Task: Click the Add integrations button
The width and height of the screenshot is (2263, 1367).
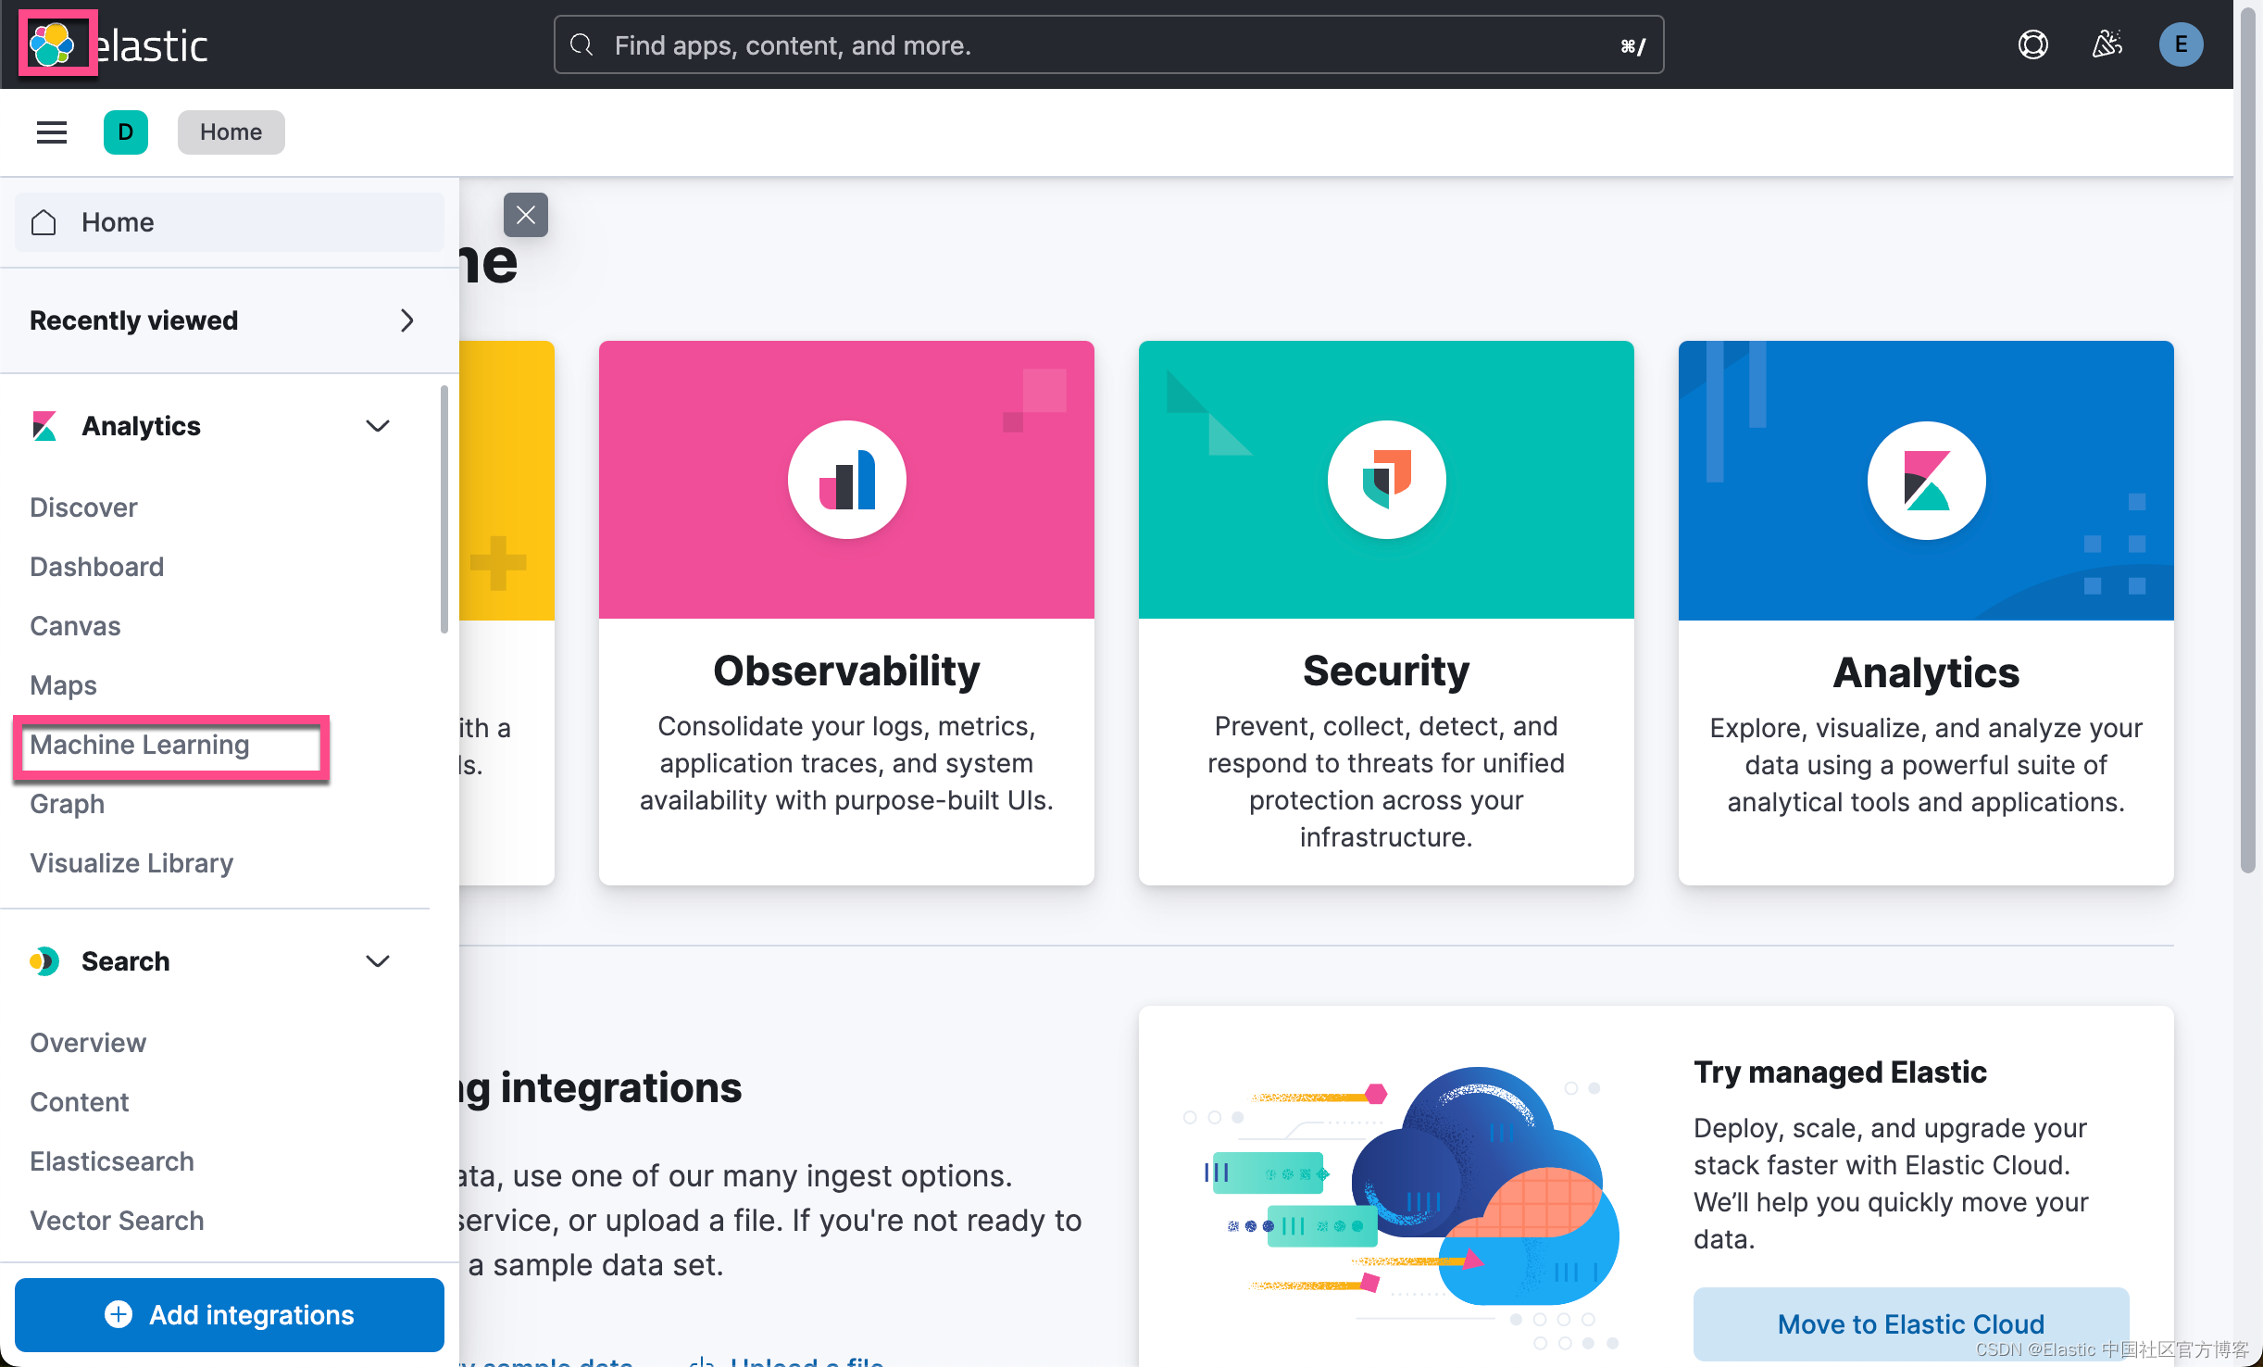Action: 230,1315
